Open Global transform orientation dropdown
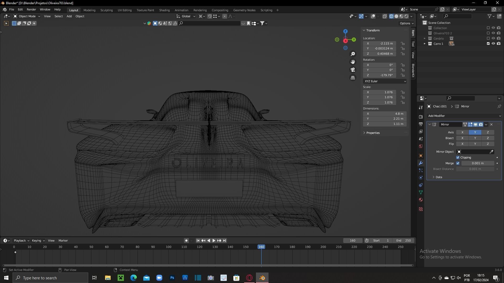504x283 pixels. click(x=186, y=16)
